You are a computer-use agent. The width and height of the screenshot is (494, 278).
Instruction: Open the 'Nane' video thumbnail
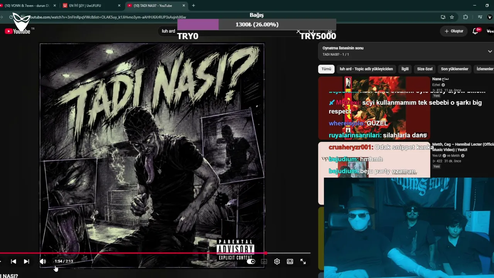point(374,108)
